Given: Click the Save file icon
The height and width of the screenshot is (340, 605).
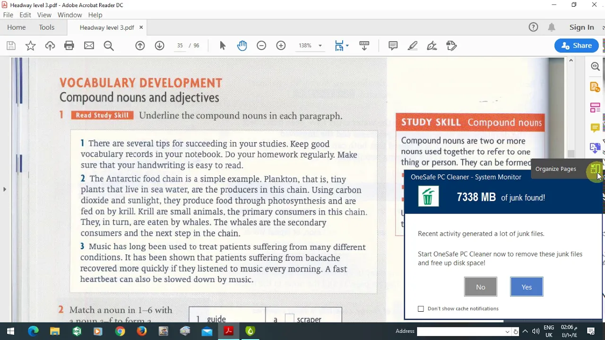Looking at the screenshot, I should pyautogui.click(x=11, y=46).
